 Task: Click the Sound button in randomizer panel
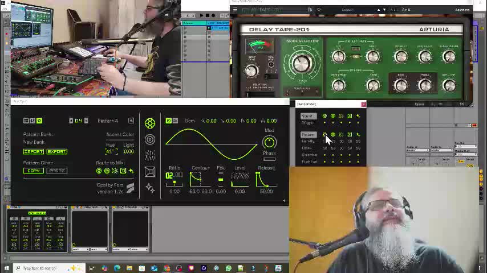pyautogui.click(x=307, y=116)
